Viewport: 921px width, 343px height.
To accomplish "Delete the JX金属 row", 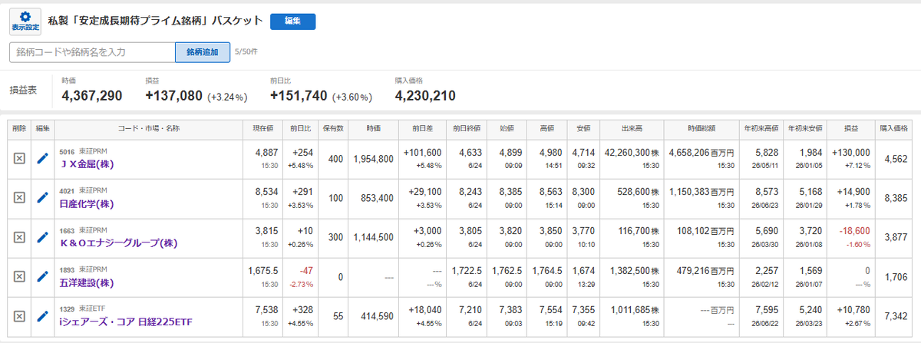I will pyautogui.click(x=20, y=158).
